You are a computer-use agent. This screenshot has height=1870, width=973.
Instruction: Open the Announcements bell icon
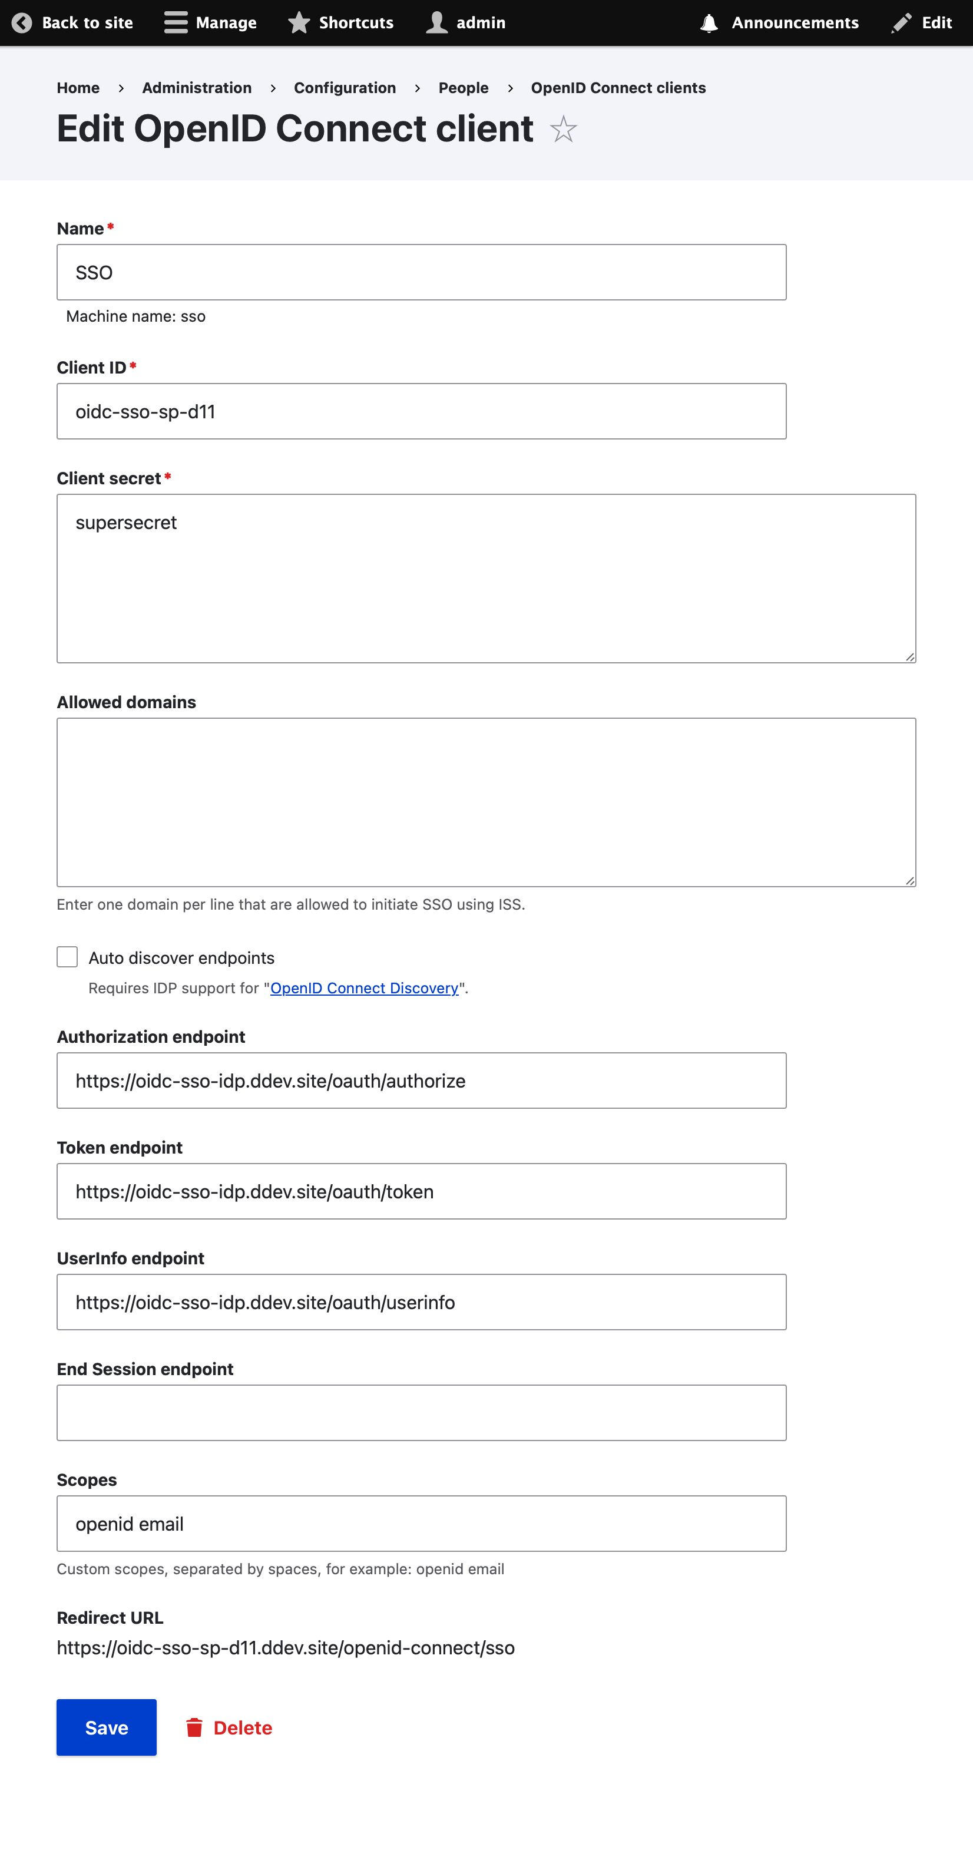709,23
